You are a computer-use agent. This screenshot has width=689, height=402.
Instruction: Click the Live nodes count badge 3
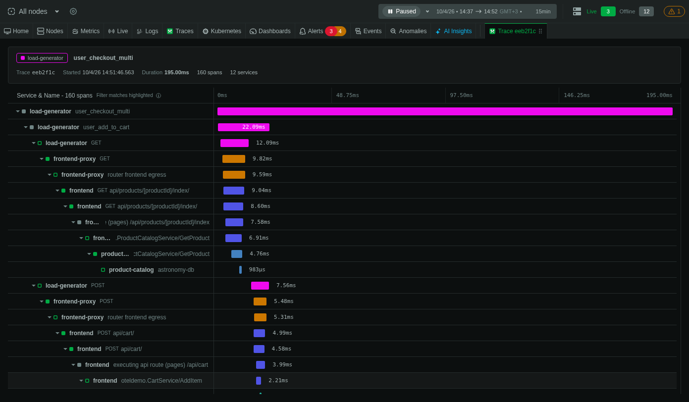608,11
